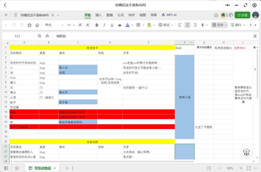Viewport: 261px width, 172px height.
Task: Click the fx insert function icon
Action: [x=47, y=36]
